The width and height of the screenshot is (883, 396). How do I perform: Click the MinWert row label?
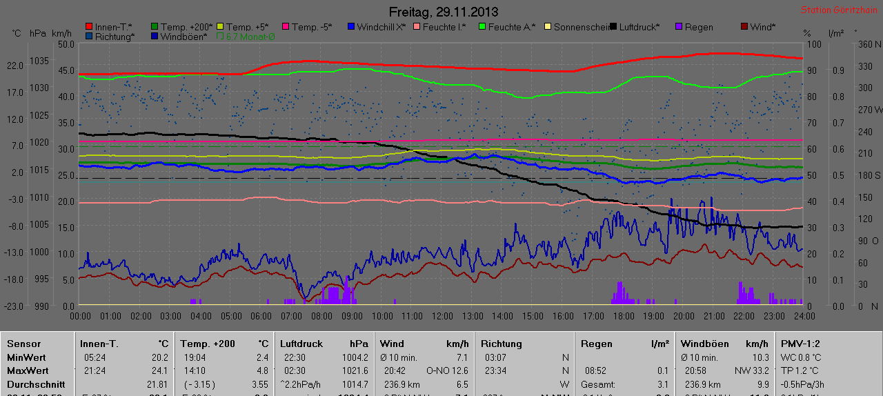pyautogui.click(x=27, y=357)
